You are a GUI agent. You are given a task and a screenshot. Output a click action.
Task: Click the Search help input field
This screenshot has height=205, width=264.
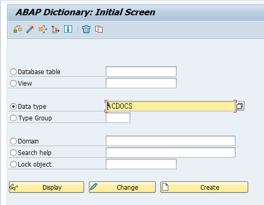tap(170, 152)
